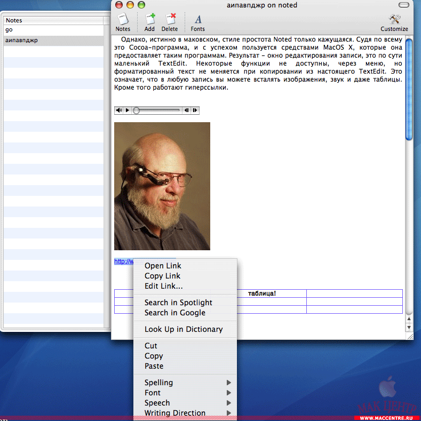Open the Fonts panel
421x421 pixels.
(x=197, y=22)
